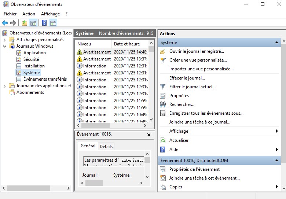
Task: Click the folder icon for Ouvrir le journal enregistré
Action: click(163, 51)
